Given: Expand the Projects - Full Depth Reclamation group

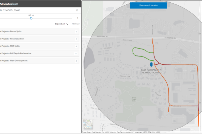Looking at the screenshot, I should [39, 54].
